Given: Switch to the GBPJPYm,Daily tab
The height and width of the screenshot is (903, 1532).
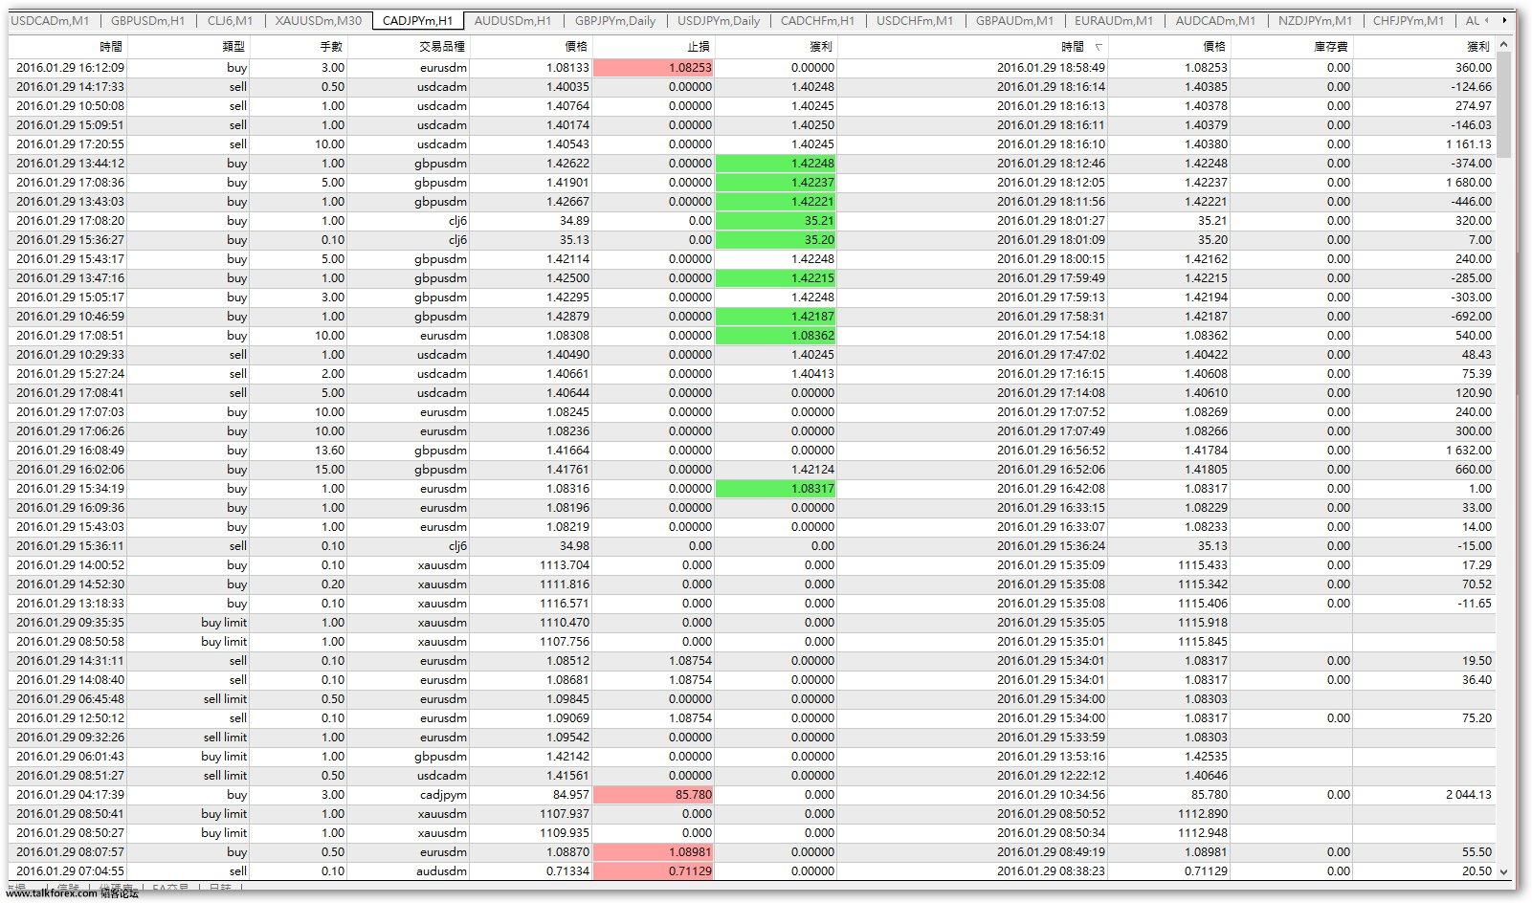Looking at the screenshot, I should point(615,20).
